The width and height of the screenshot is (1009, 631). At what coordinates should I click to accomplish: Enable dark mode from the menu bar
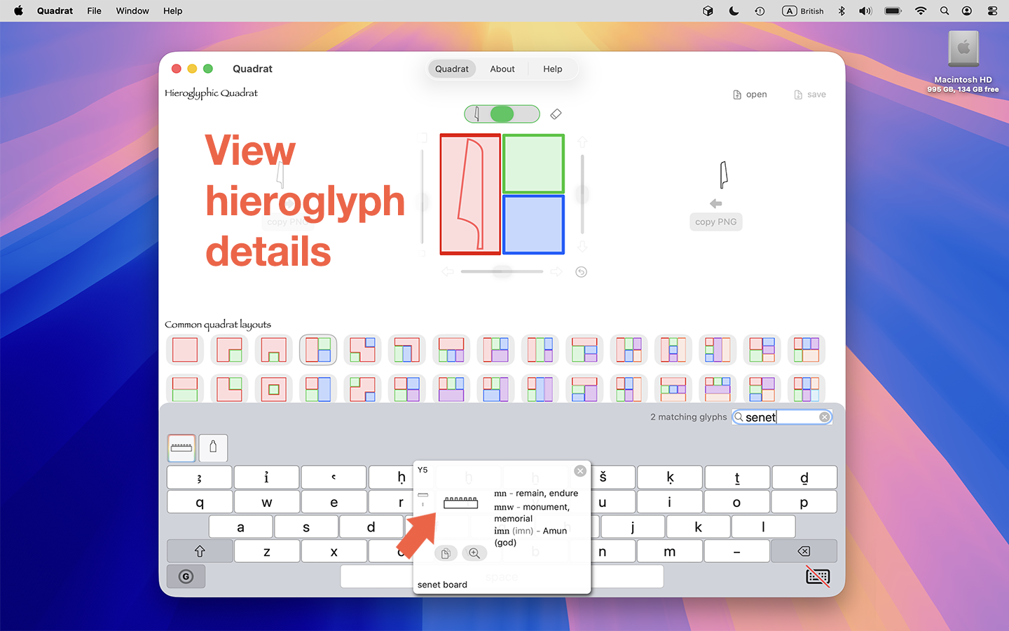(734, 11)
